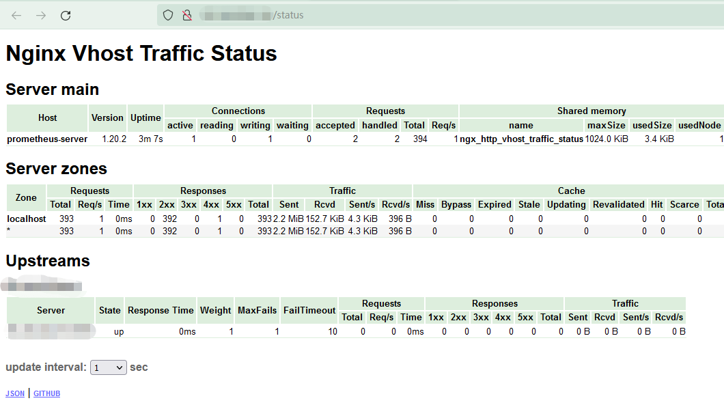Viewport: 724px width, 405px height.
Task: Click the localhost zone row name
Action: click(27, 219)
